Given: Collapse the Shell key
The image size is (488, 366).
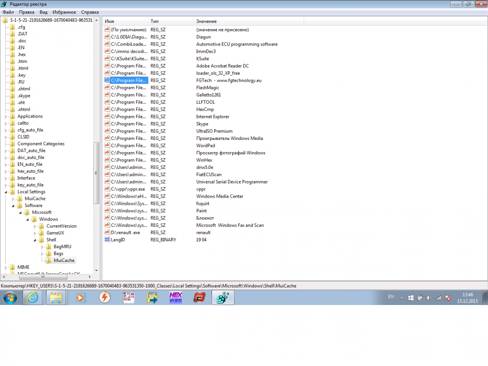Looking at the screenshot, I should [35, 240].
